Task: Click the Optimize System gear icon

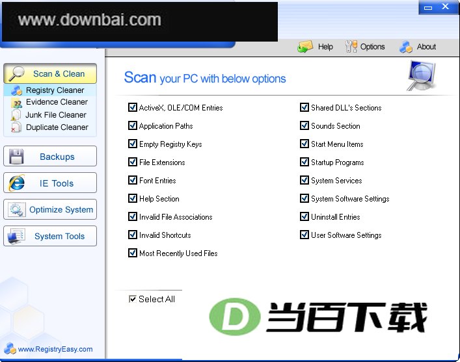Action: [16, 209]
